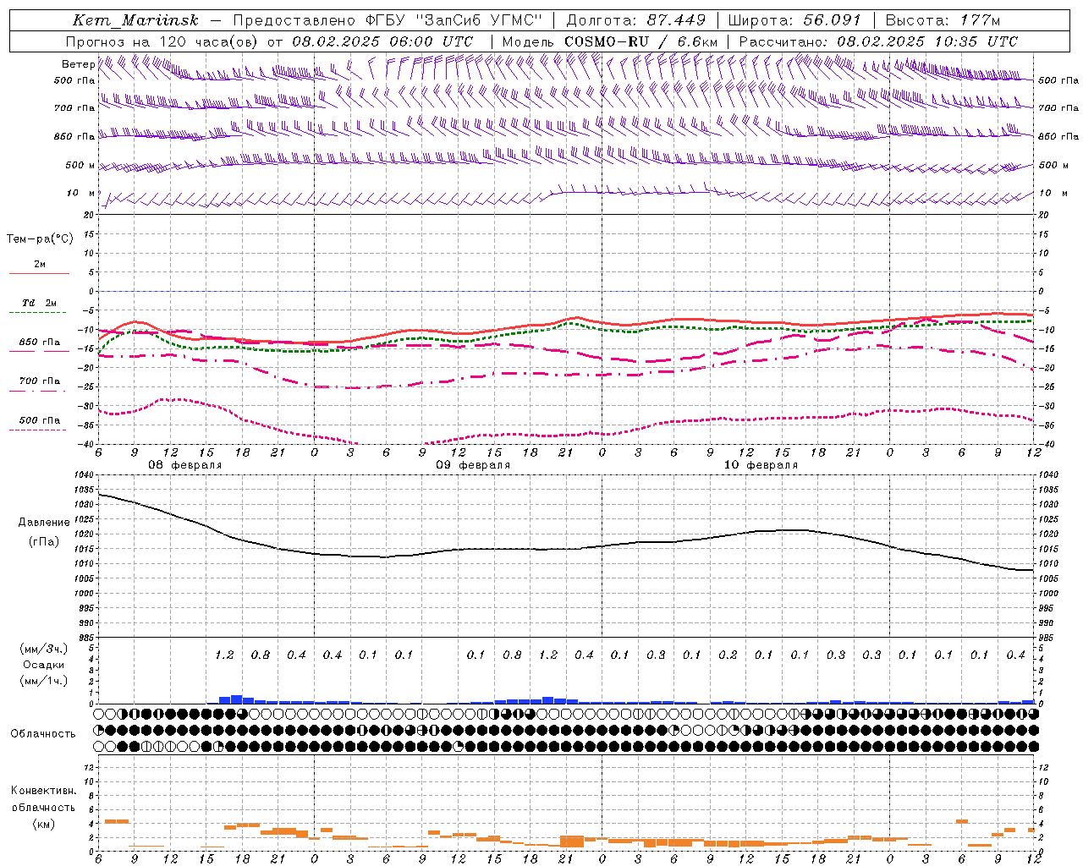The width and height of the screenshot is (1083, 866).
Task: Click '850 гПа' entry in temperature legend
Action: coord(40,343)
